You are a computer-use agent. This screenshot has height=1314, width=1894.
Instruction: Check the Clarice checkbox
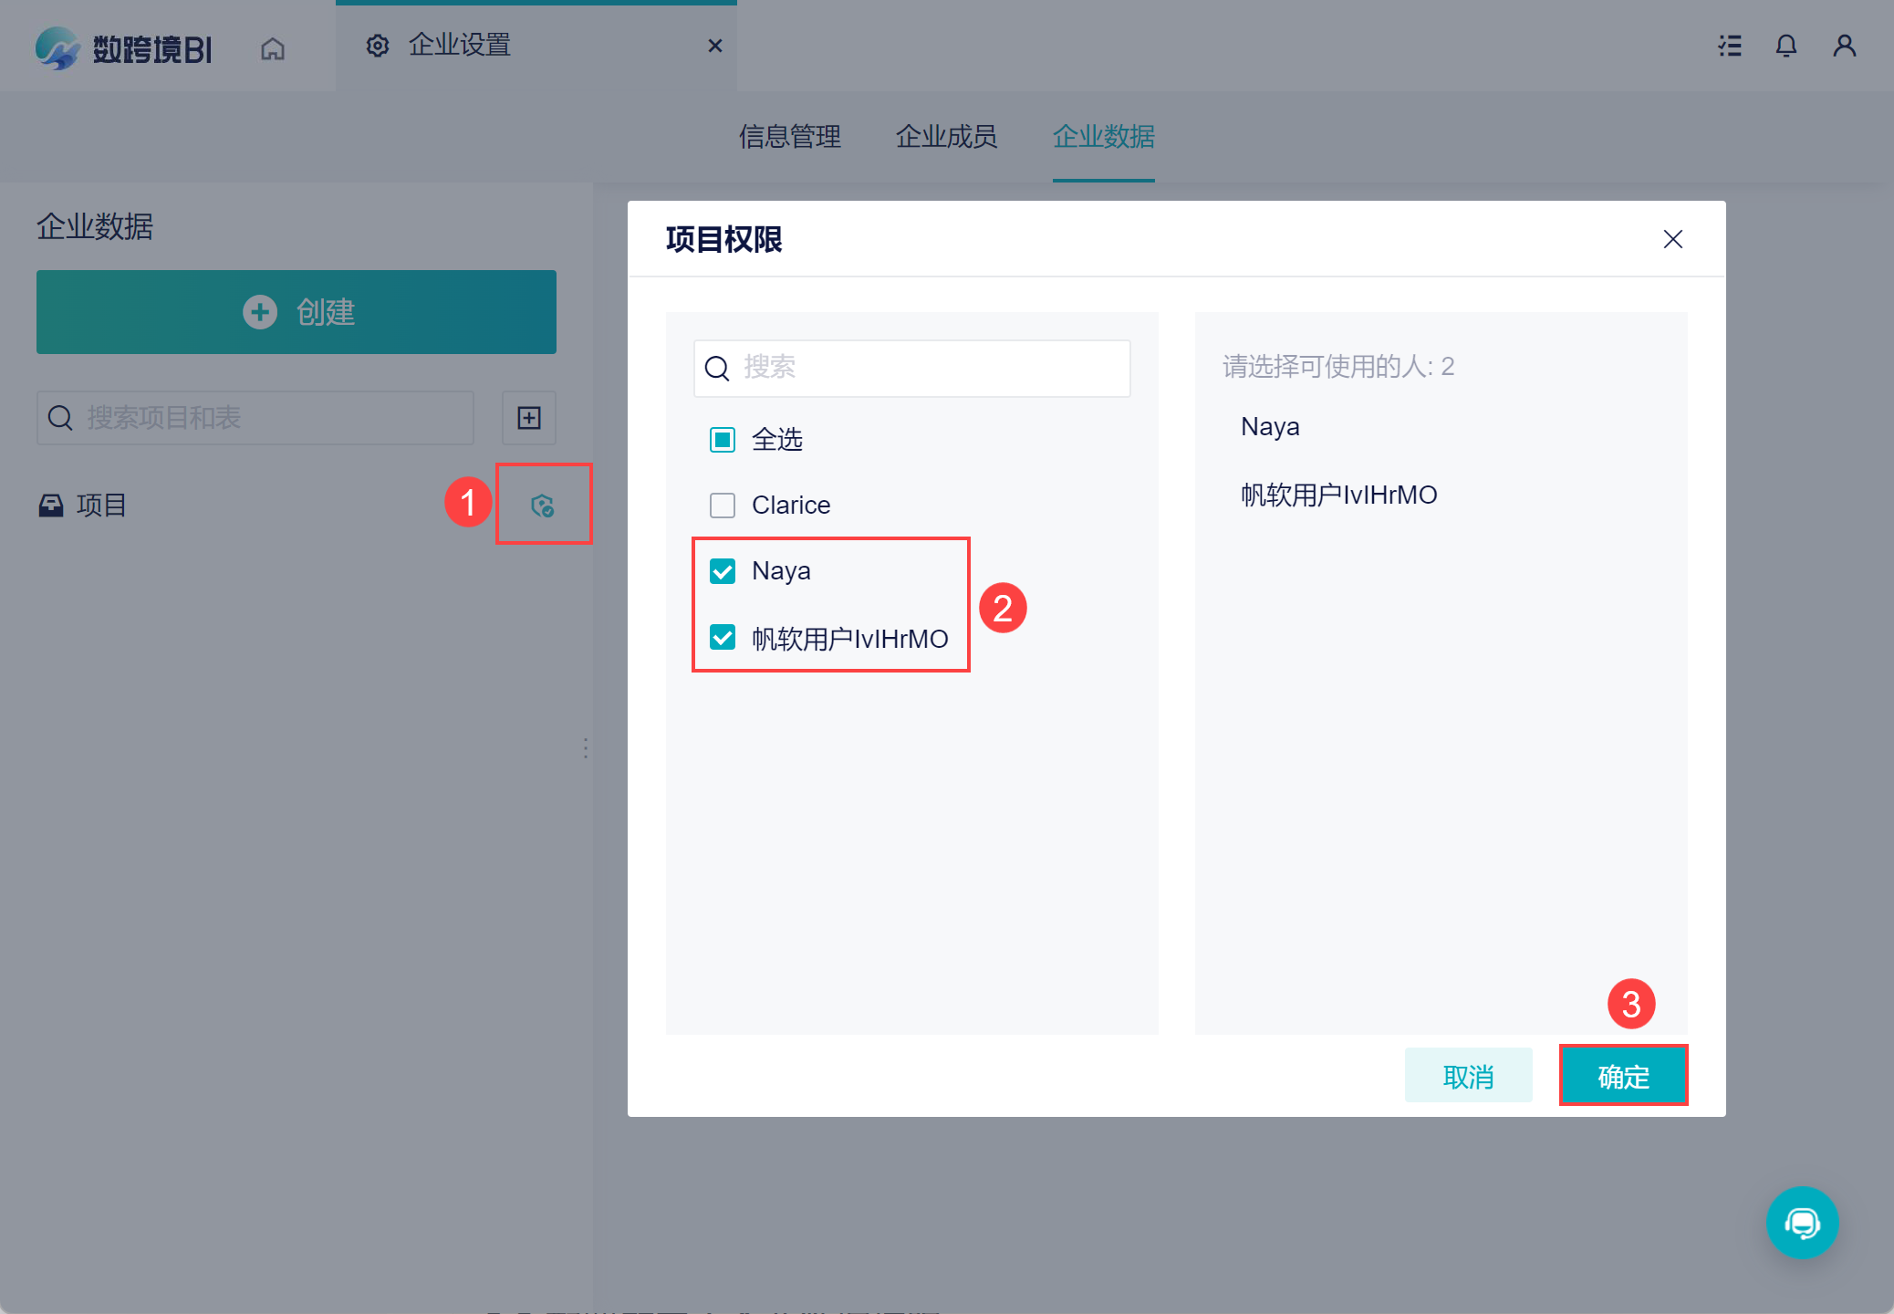tap(723, 506)
